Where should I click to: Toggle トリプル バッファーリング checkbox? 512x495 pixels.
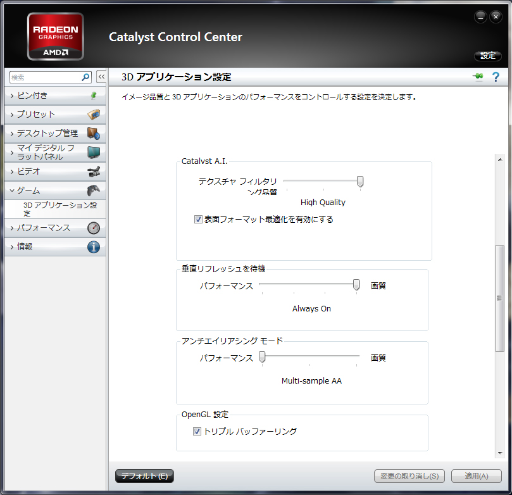197,431
